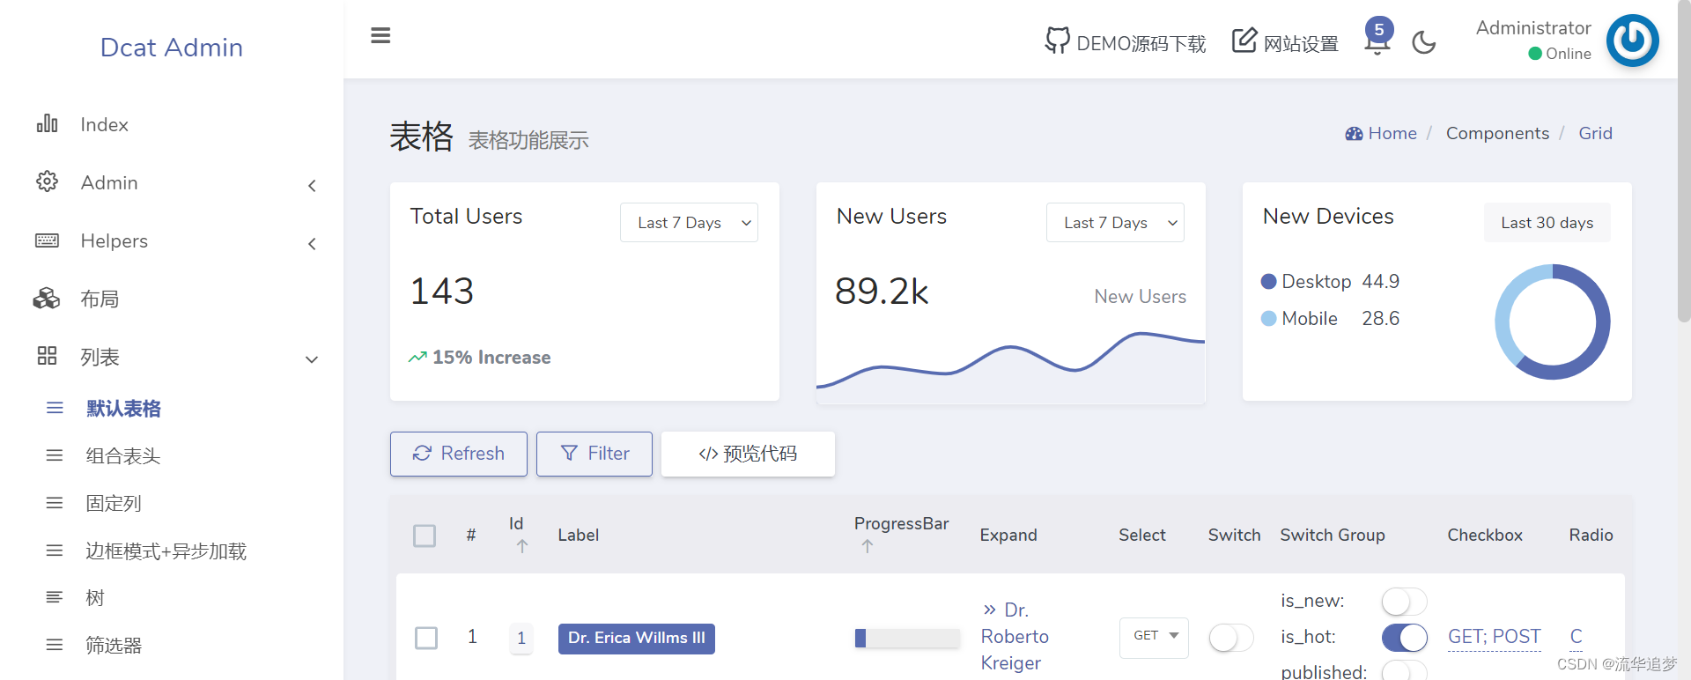Open the GET select dropdown in row 1

(1154, 638)
